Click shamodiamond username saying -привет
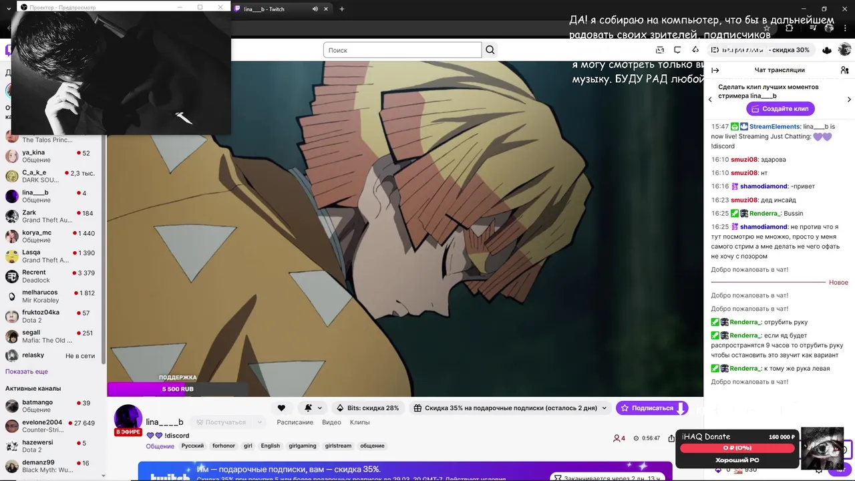 click(763, 186)
